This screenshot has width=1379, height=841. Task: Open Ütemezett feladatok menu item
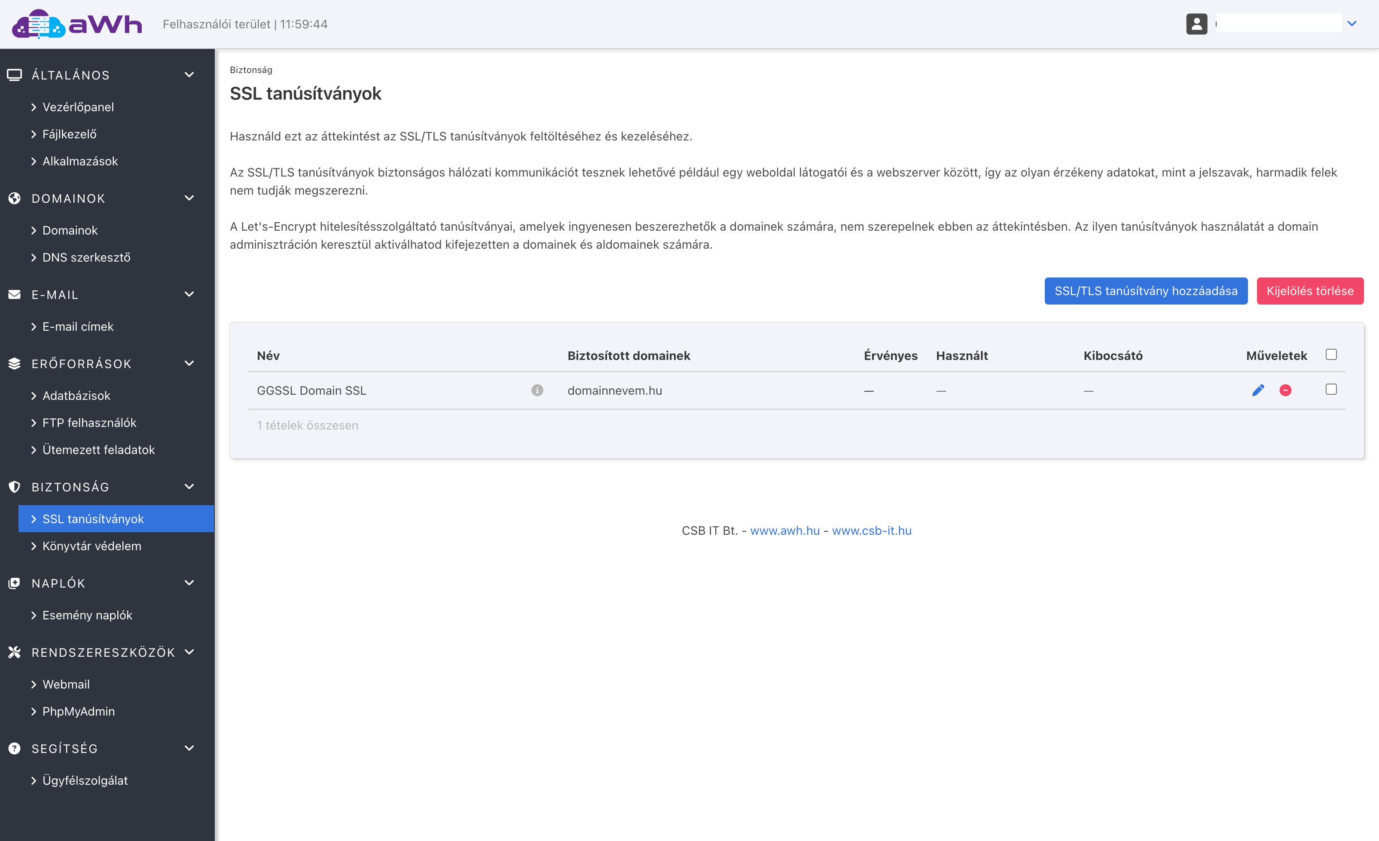click(x=98, y=450)
